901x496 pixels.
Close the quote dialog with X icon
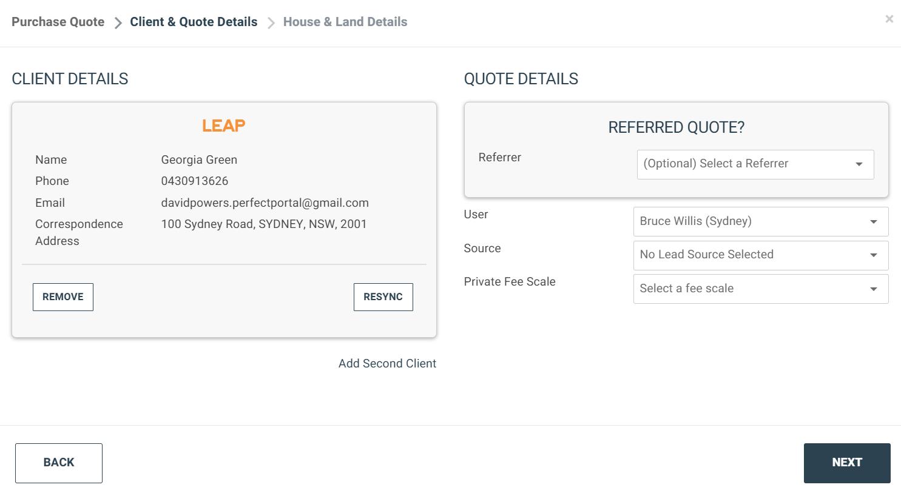[x=889, y=19]
